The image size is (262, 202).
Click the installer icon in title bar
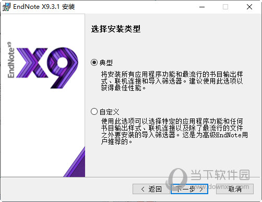[6, 7]
